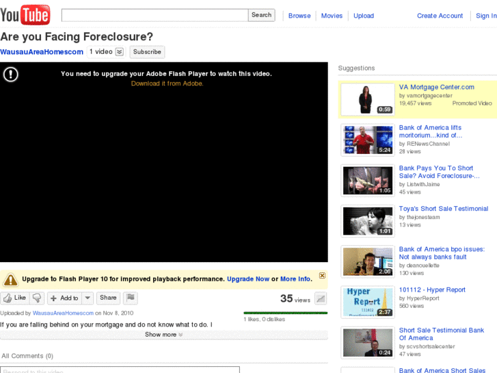Image resolution: width=497 pixels, height=373 pixels.
Task: Open the Browse page
Action: click(x=299, y=16)
